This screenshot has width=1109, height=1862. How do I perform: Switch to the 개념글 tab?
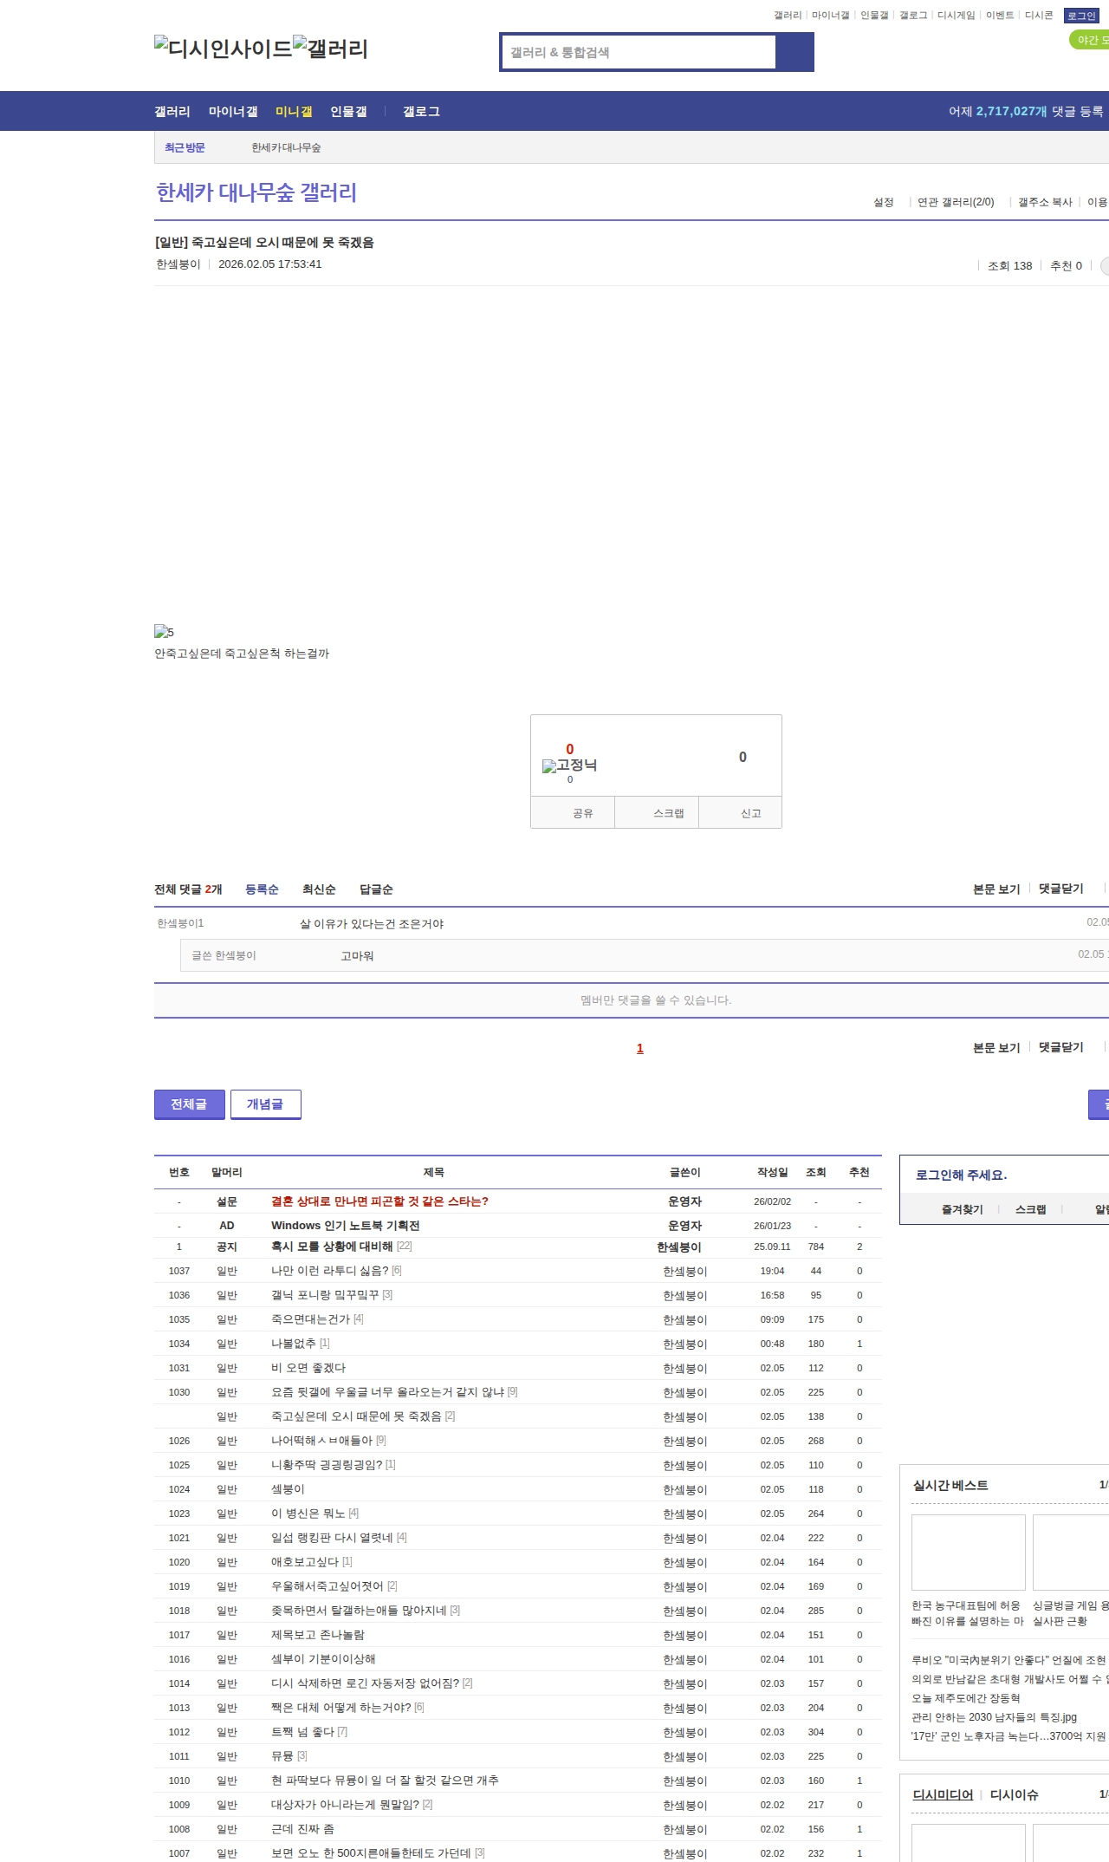pyautogui.click(x=265, y=1104)
